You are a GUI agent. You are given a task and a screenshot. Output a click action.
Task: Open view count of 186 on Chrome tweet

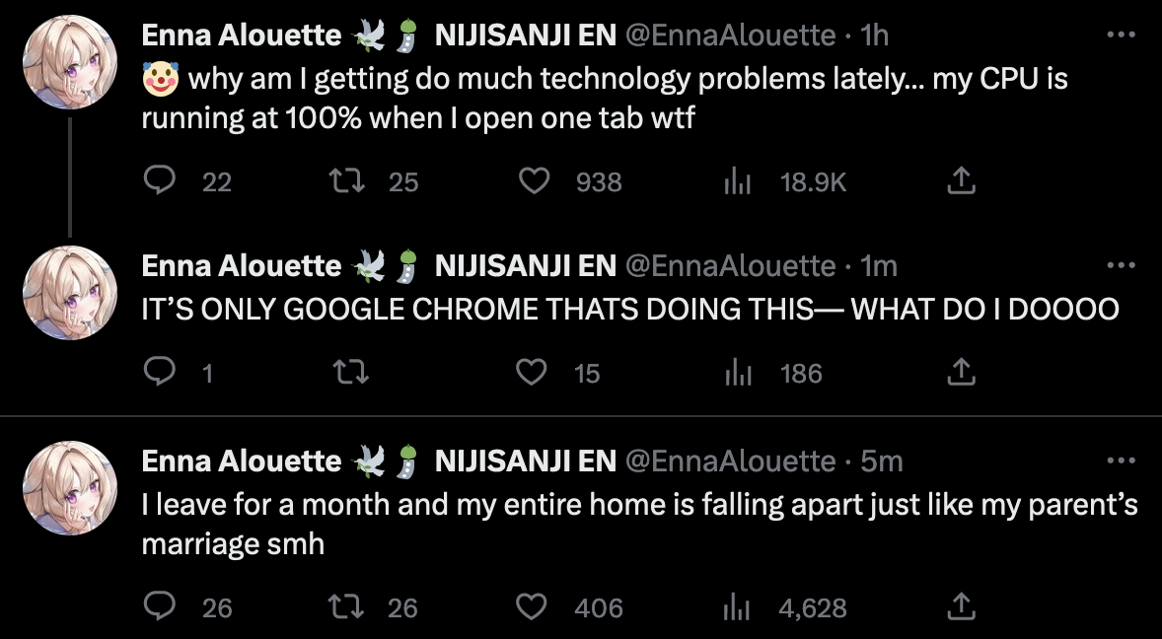click(x=772, y=373)
